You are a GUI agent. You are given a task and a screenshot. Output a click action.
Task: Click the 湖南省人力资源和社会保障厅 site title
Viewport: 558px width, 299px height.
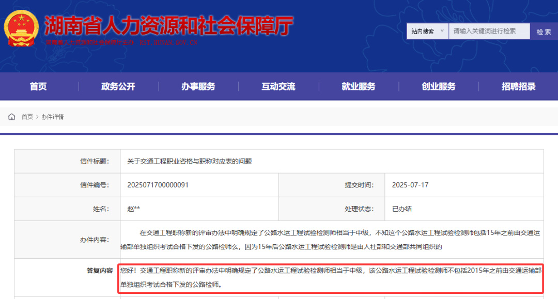(x=168, y=25)
